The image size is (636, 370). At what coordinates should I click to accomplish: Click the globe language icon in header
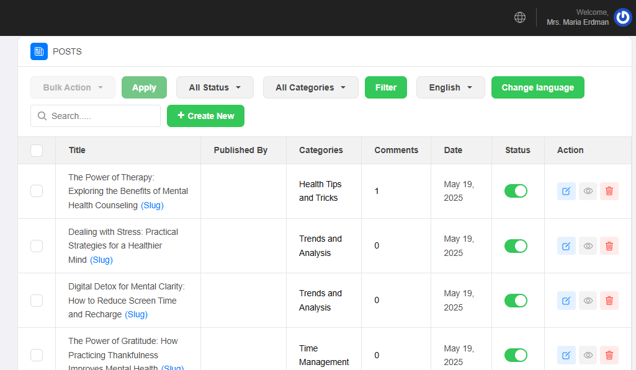pyautogui.click(x=520, y=17)
